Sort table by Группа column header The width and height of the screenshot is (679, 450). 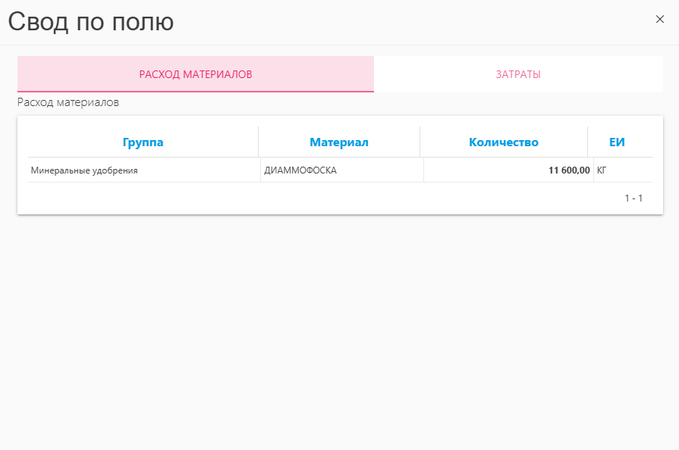(x=143, y=142)
